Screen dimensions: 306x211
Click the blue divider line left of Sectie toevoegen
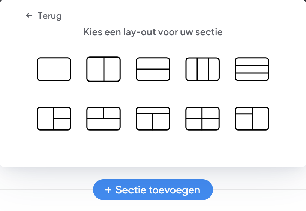coord(45,190)
